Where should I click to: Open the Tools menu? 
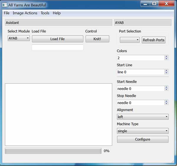[45, 13]
